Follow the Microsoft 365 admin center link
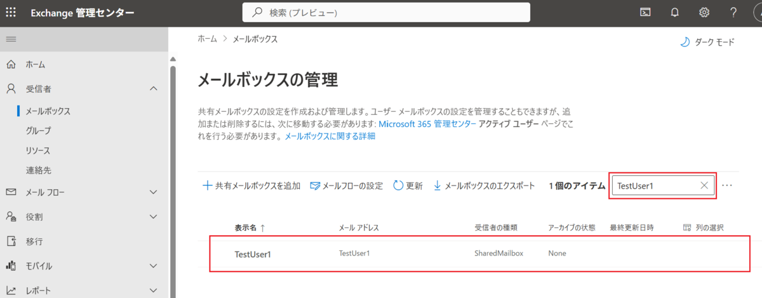 pos(427,124)
